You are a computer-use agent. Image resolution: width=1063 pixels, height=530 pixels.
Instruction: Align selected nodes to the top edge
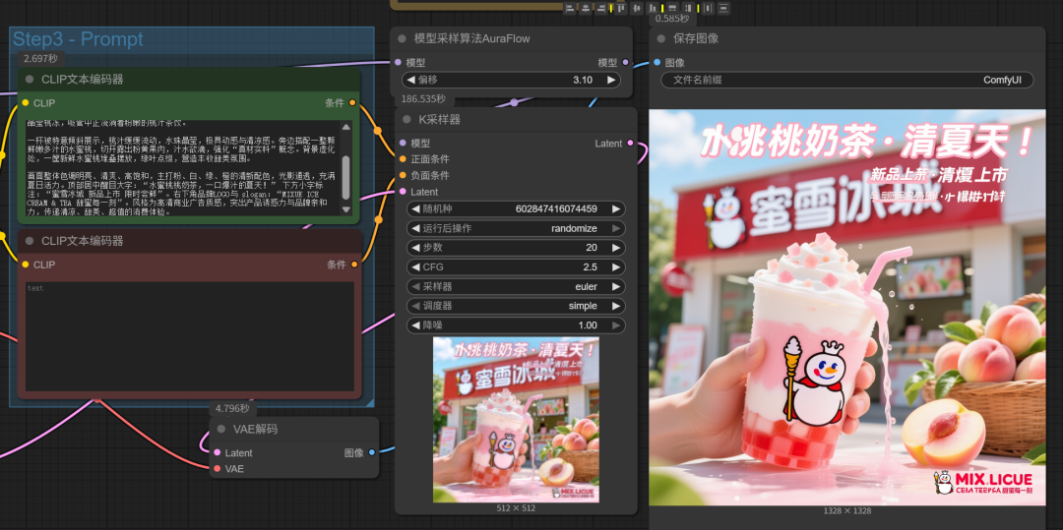pos(620,8)
